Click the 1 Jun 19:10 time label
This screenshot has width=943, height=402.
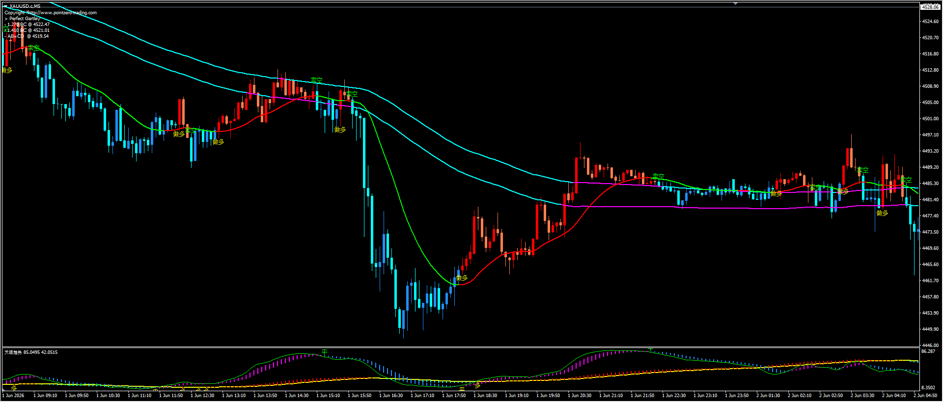pyautogui.click(x=517, y=396)
